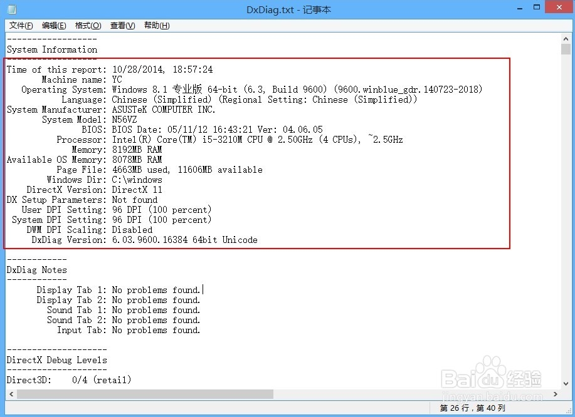Viewport: 575px width, 417px height.
Task: Click the 'Input Tab' line
Action: tap(129, 330)
